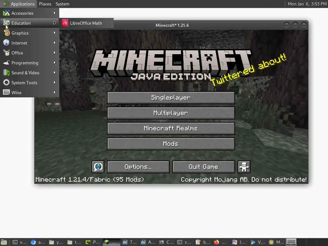Switch to the Chromium task labeled a...
The height and width of the screenshot is (246, 328).
[38, 242]
